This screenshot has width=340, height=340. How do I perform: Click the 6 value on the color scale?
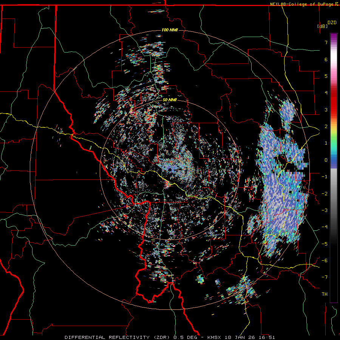coord(326,59)
